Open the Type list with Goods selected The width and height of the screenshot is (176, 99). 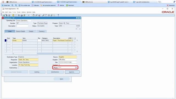17,40
